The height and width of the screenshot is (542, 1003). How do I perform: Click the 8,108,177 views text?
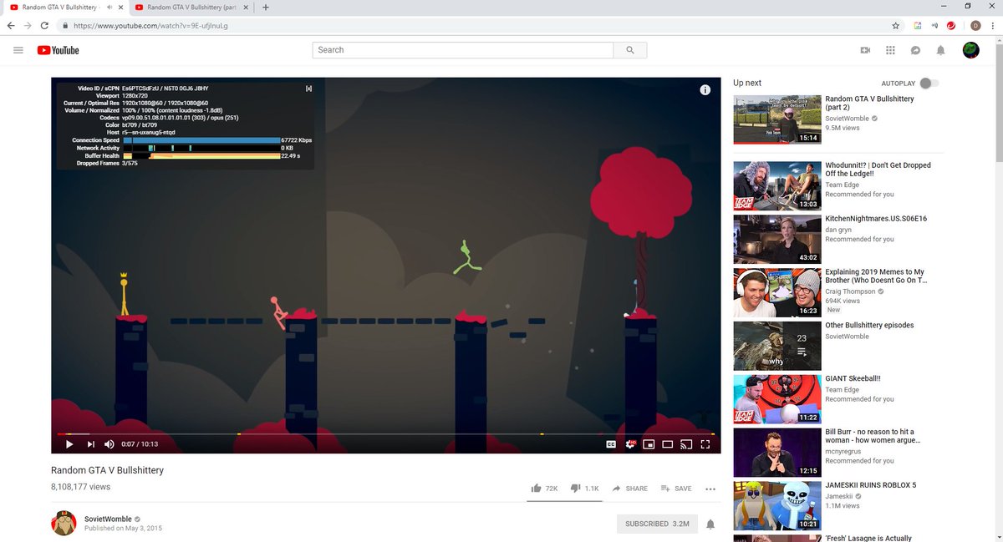pyautogui.click(x=80, y=487)
